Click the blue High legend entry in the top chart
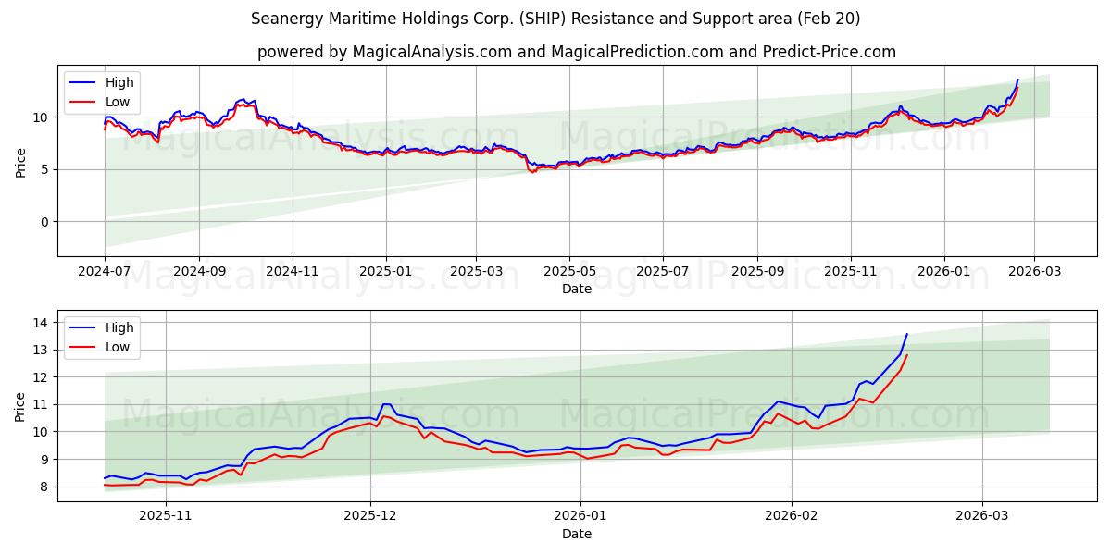Viewport: 1111px width, 555px height. 102,82
